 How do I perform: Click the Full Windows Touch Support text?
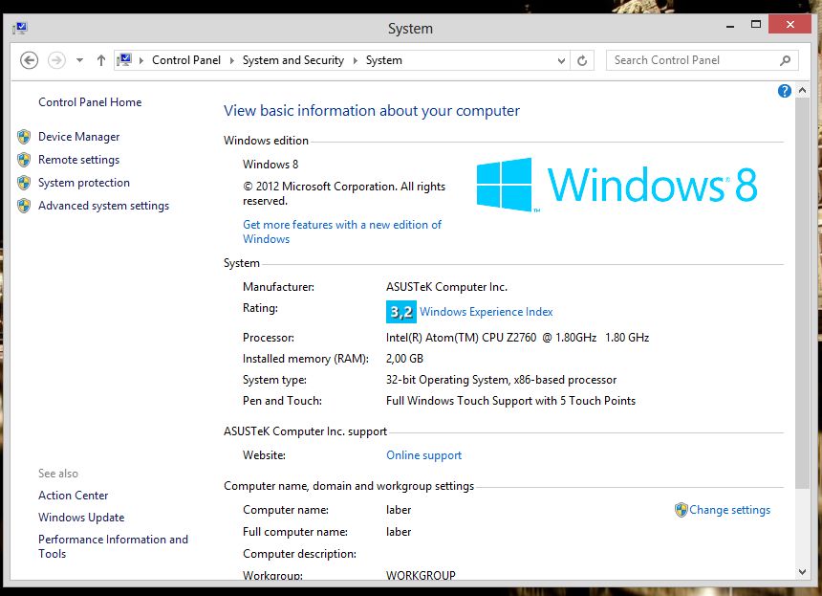(510, 401)
